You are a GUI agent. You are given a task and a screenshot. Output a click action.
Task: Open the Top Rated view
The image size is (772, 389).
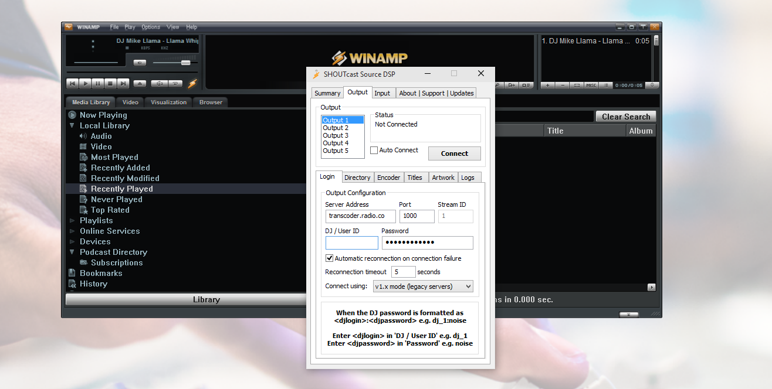pyautogui.click(x=110, y=210)
